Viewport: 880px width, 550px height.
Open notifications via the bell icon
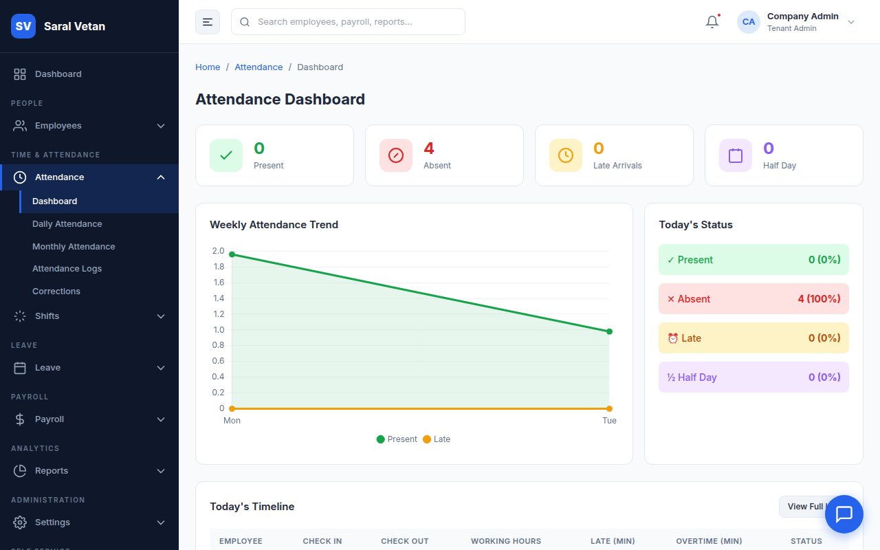(x=712, y=22)
